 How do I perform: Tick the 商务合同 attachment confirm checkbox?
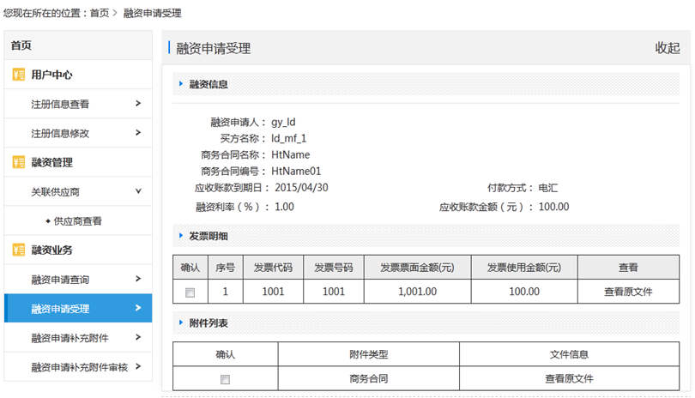(x=225, y=379)
